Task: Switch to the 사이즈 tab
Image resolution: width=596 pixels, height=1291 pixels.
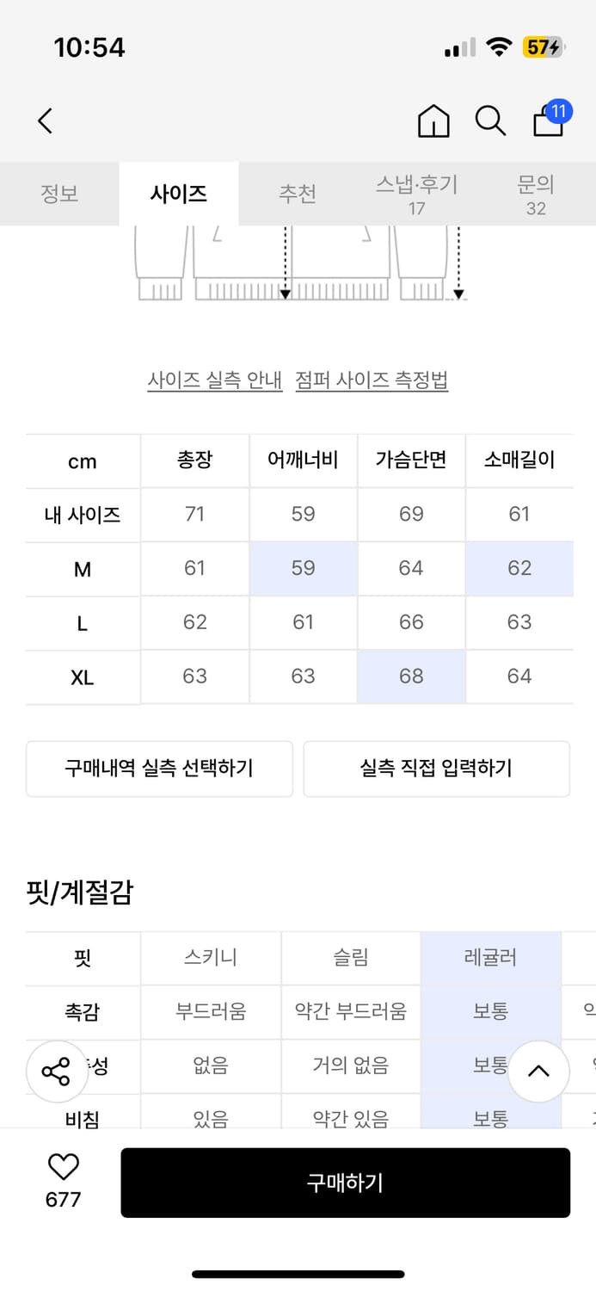Action: point(178,195)
